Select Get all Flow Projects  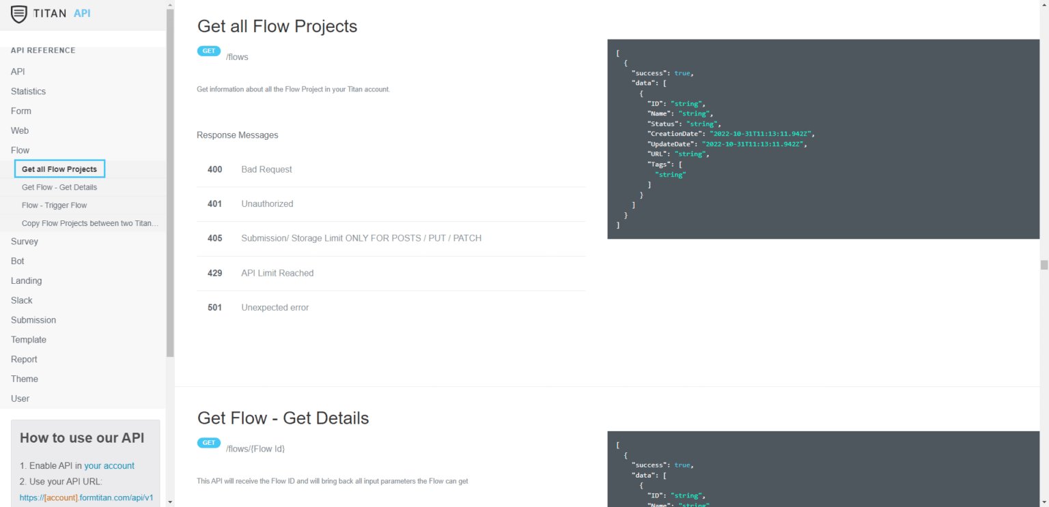(59, 169)
